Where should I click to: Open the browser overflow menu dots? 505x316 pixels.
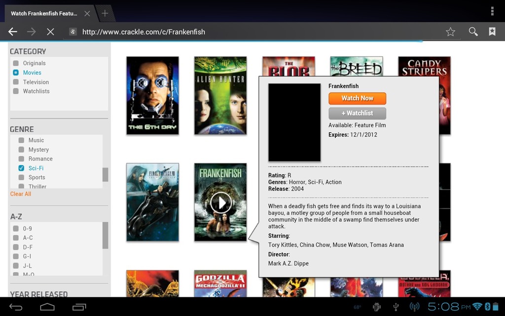click(x=492, y=11)
